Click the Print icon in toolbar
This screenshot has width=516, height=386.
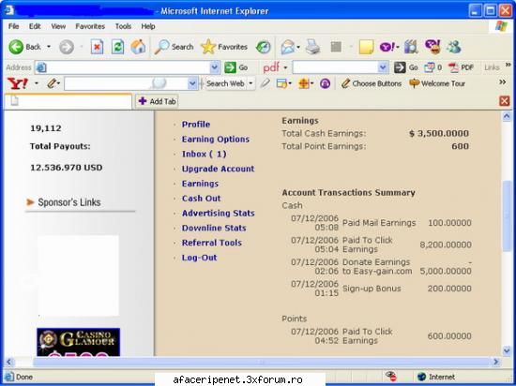pyautogui.click(x=312, y=47)
